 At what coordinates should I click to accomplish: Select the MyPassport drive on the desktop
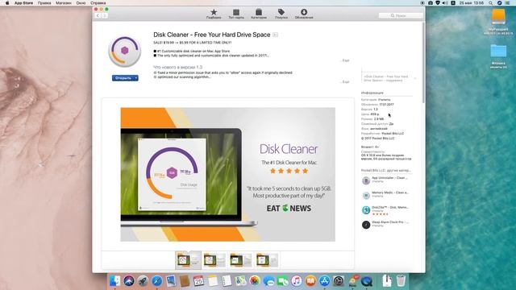498,17
